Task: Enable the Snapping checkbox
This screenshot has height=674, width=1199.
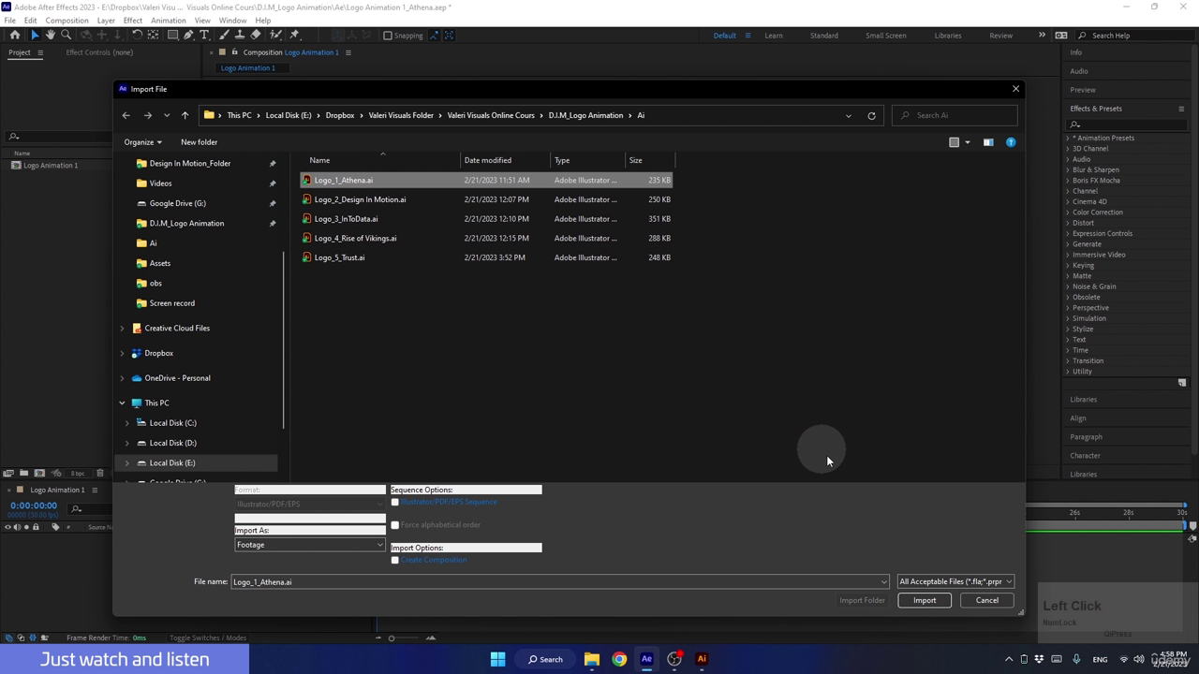Action: point(388,36)
